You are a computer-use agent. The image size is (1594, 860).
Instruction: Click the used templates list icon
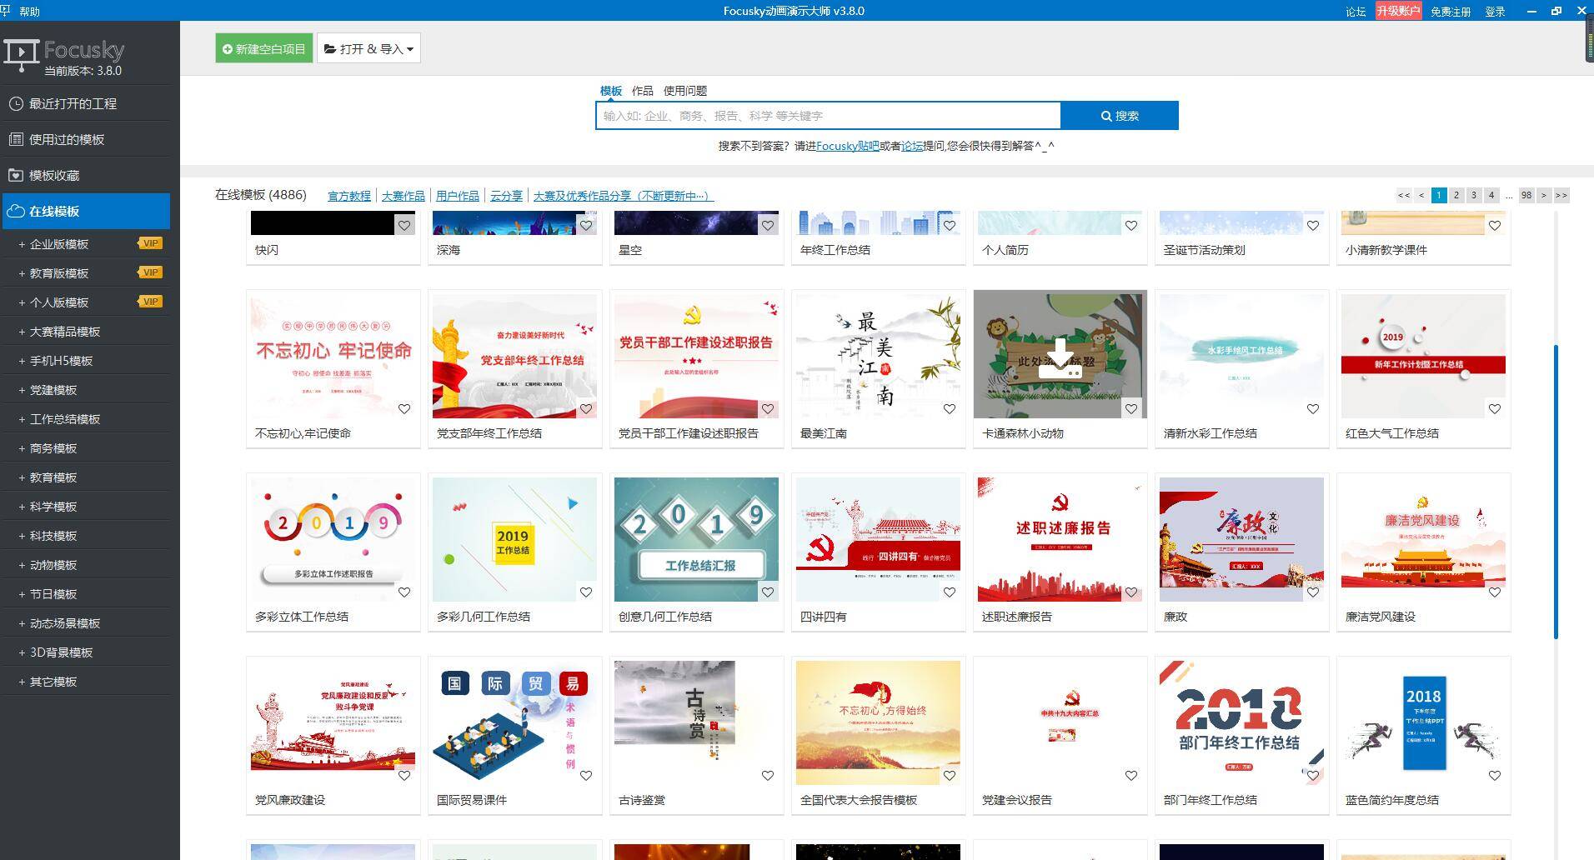16,140
